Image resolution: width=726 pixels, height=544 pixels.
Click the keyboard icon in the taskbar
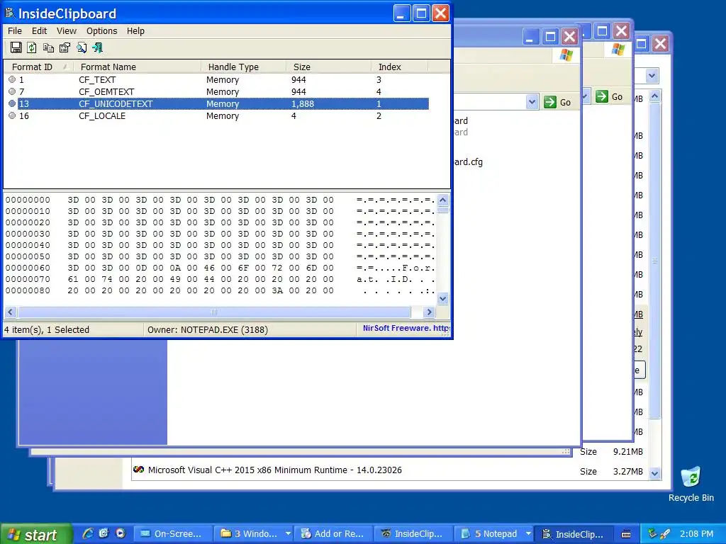coord(626,534)
